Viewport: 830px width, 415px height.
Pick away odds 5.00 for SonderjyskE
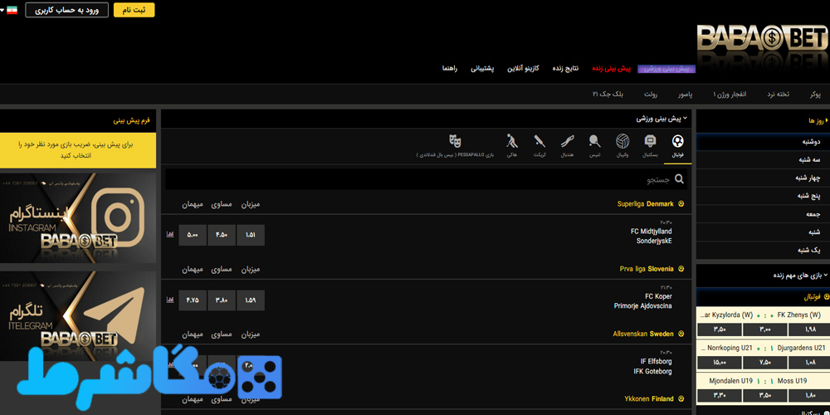point(193,235)
